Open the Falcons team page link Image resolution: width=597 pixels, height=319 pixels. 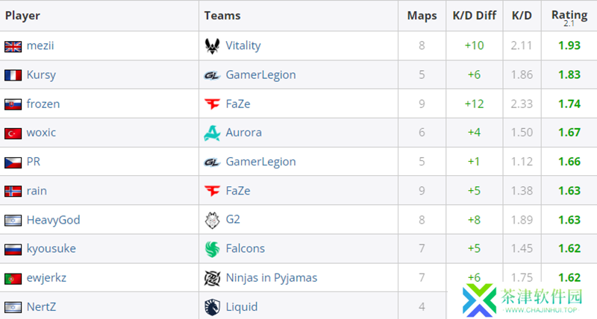click(x=246, y=249)
